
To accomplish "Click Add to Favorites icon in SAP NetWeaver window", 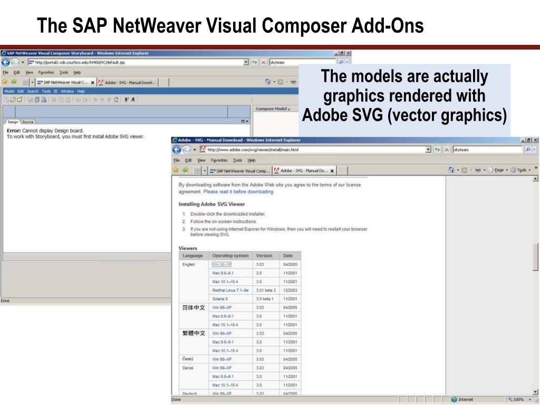I will click(x=14, y=82).
